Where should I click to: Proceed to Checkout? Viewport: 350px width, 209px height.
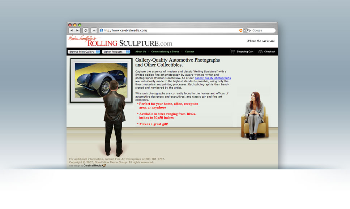[x=270, y=52]
